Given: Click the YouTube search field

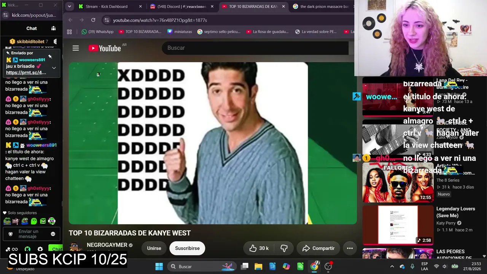Looking at the screenshot, I should pos(255,48).
